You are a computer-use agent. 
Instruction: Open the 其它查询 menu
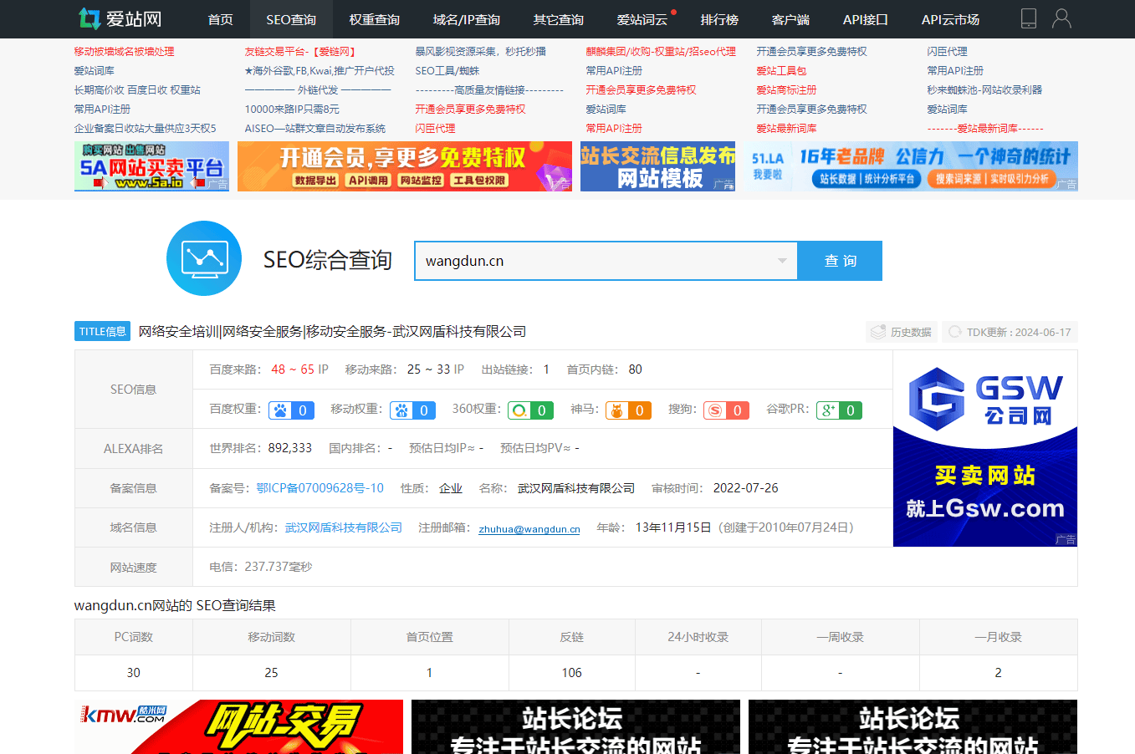[558, 19]
